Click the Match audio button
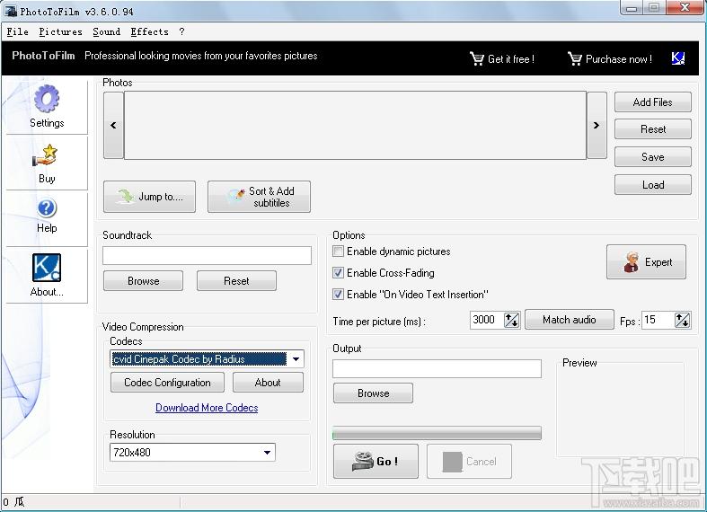707x512 pixels. click(x=569, y=320)
